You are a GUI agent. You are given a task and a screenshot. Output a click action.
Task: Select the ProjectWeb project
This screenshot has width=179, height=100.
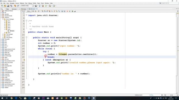(x=7, y=76)
